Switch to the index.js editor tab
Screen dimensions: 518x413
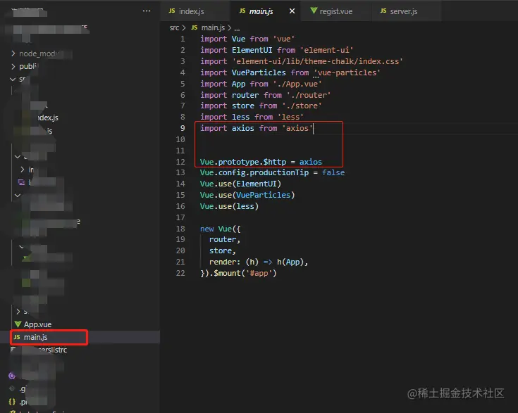pos(195,11)
